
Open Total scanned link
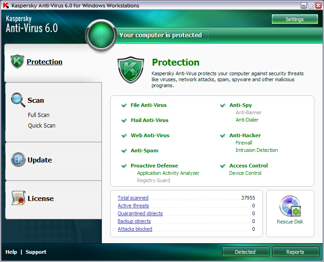[x=133, y=198]
